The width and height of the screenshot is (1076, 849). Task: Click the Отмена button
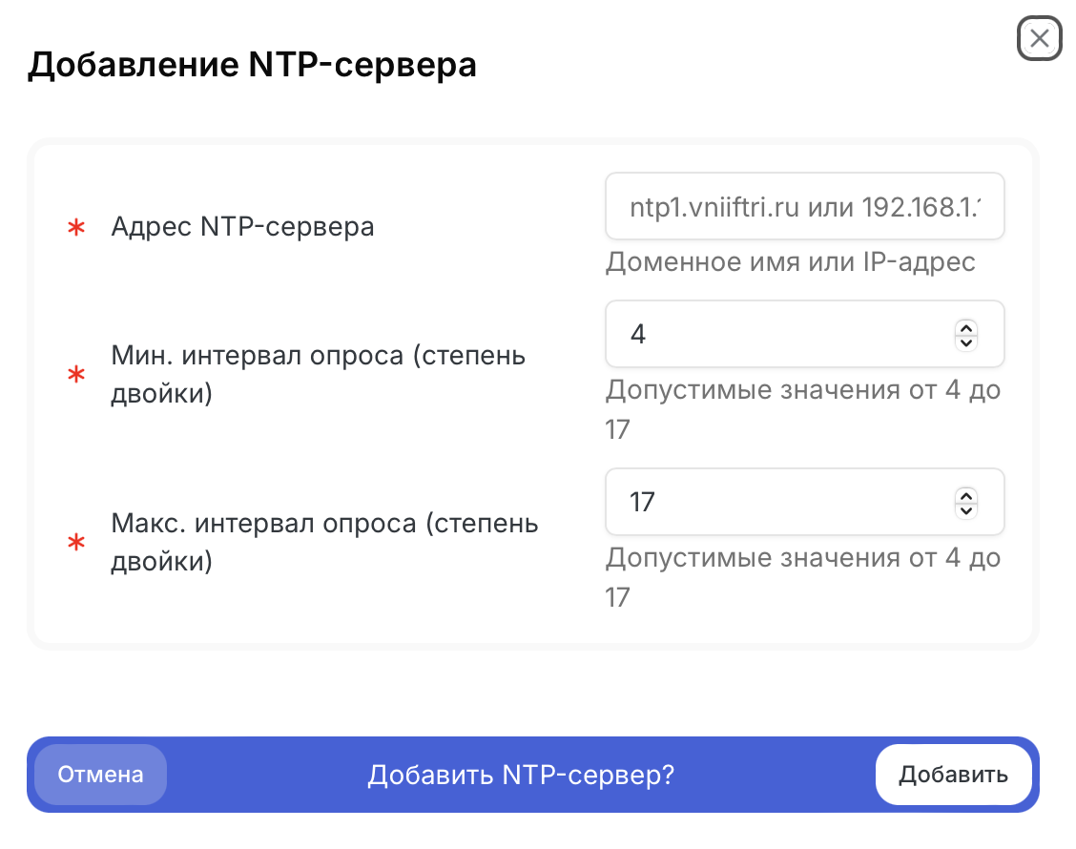pyautogui.click(x=99, y=775)
